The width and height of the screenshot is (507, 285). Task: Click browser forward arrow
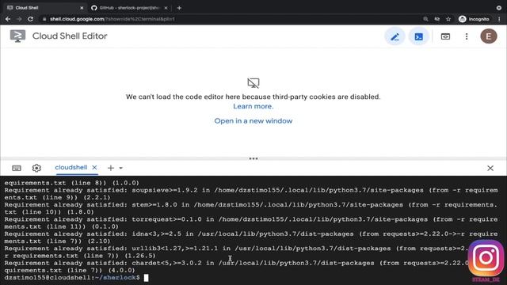pyautogui.click(x=19, y=19)
